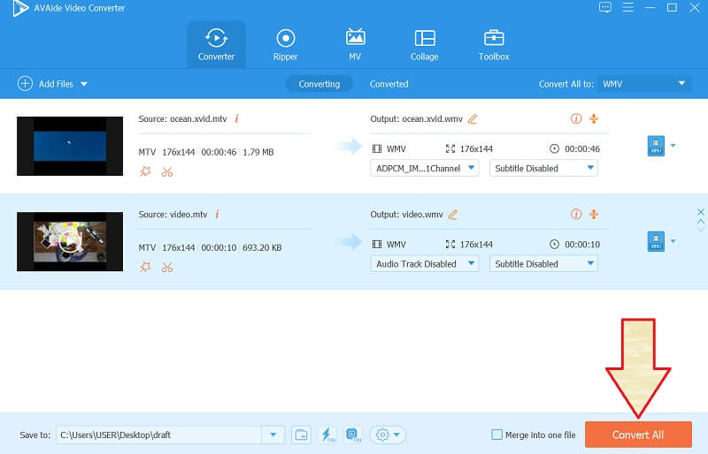Click Source: video.mtv label

[173, 215]
